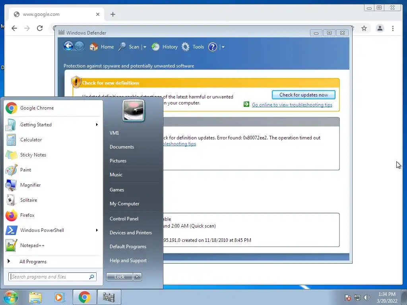Open Action Center flag in system tray
This screenshot has width=407, height=305.
click(x=348, y=297)
